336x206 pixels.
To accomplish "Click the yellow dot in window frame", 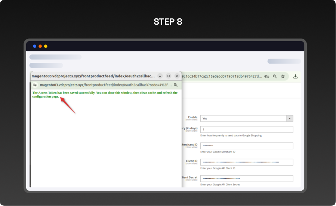I will coord(46,46).
